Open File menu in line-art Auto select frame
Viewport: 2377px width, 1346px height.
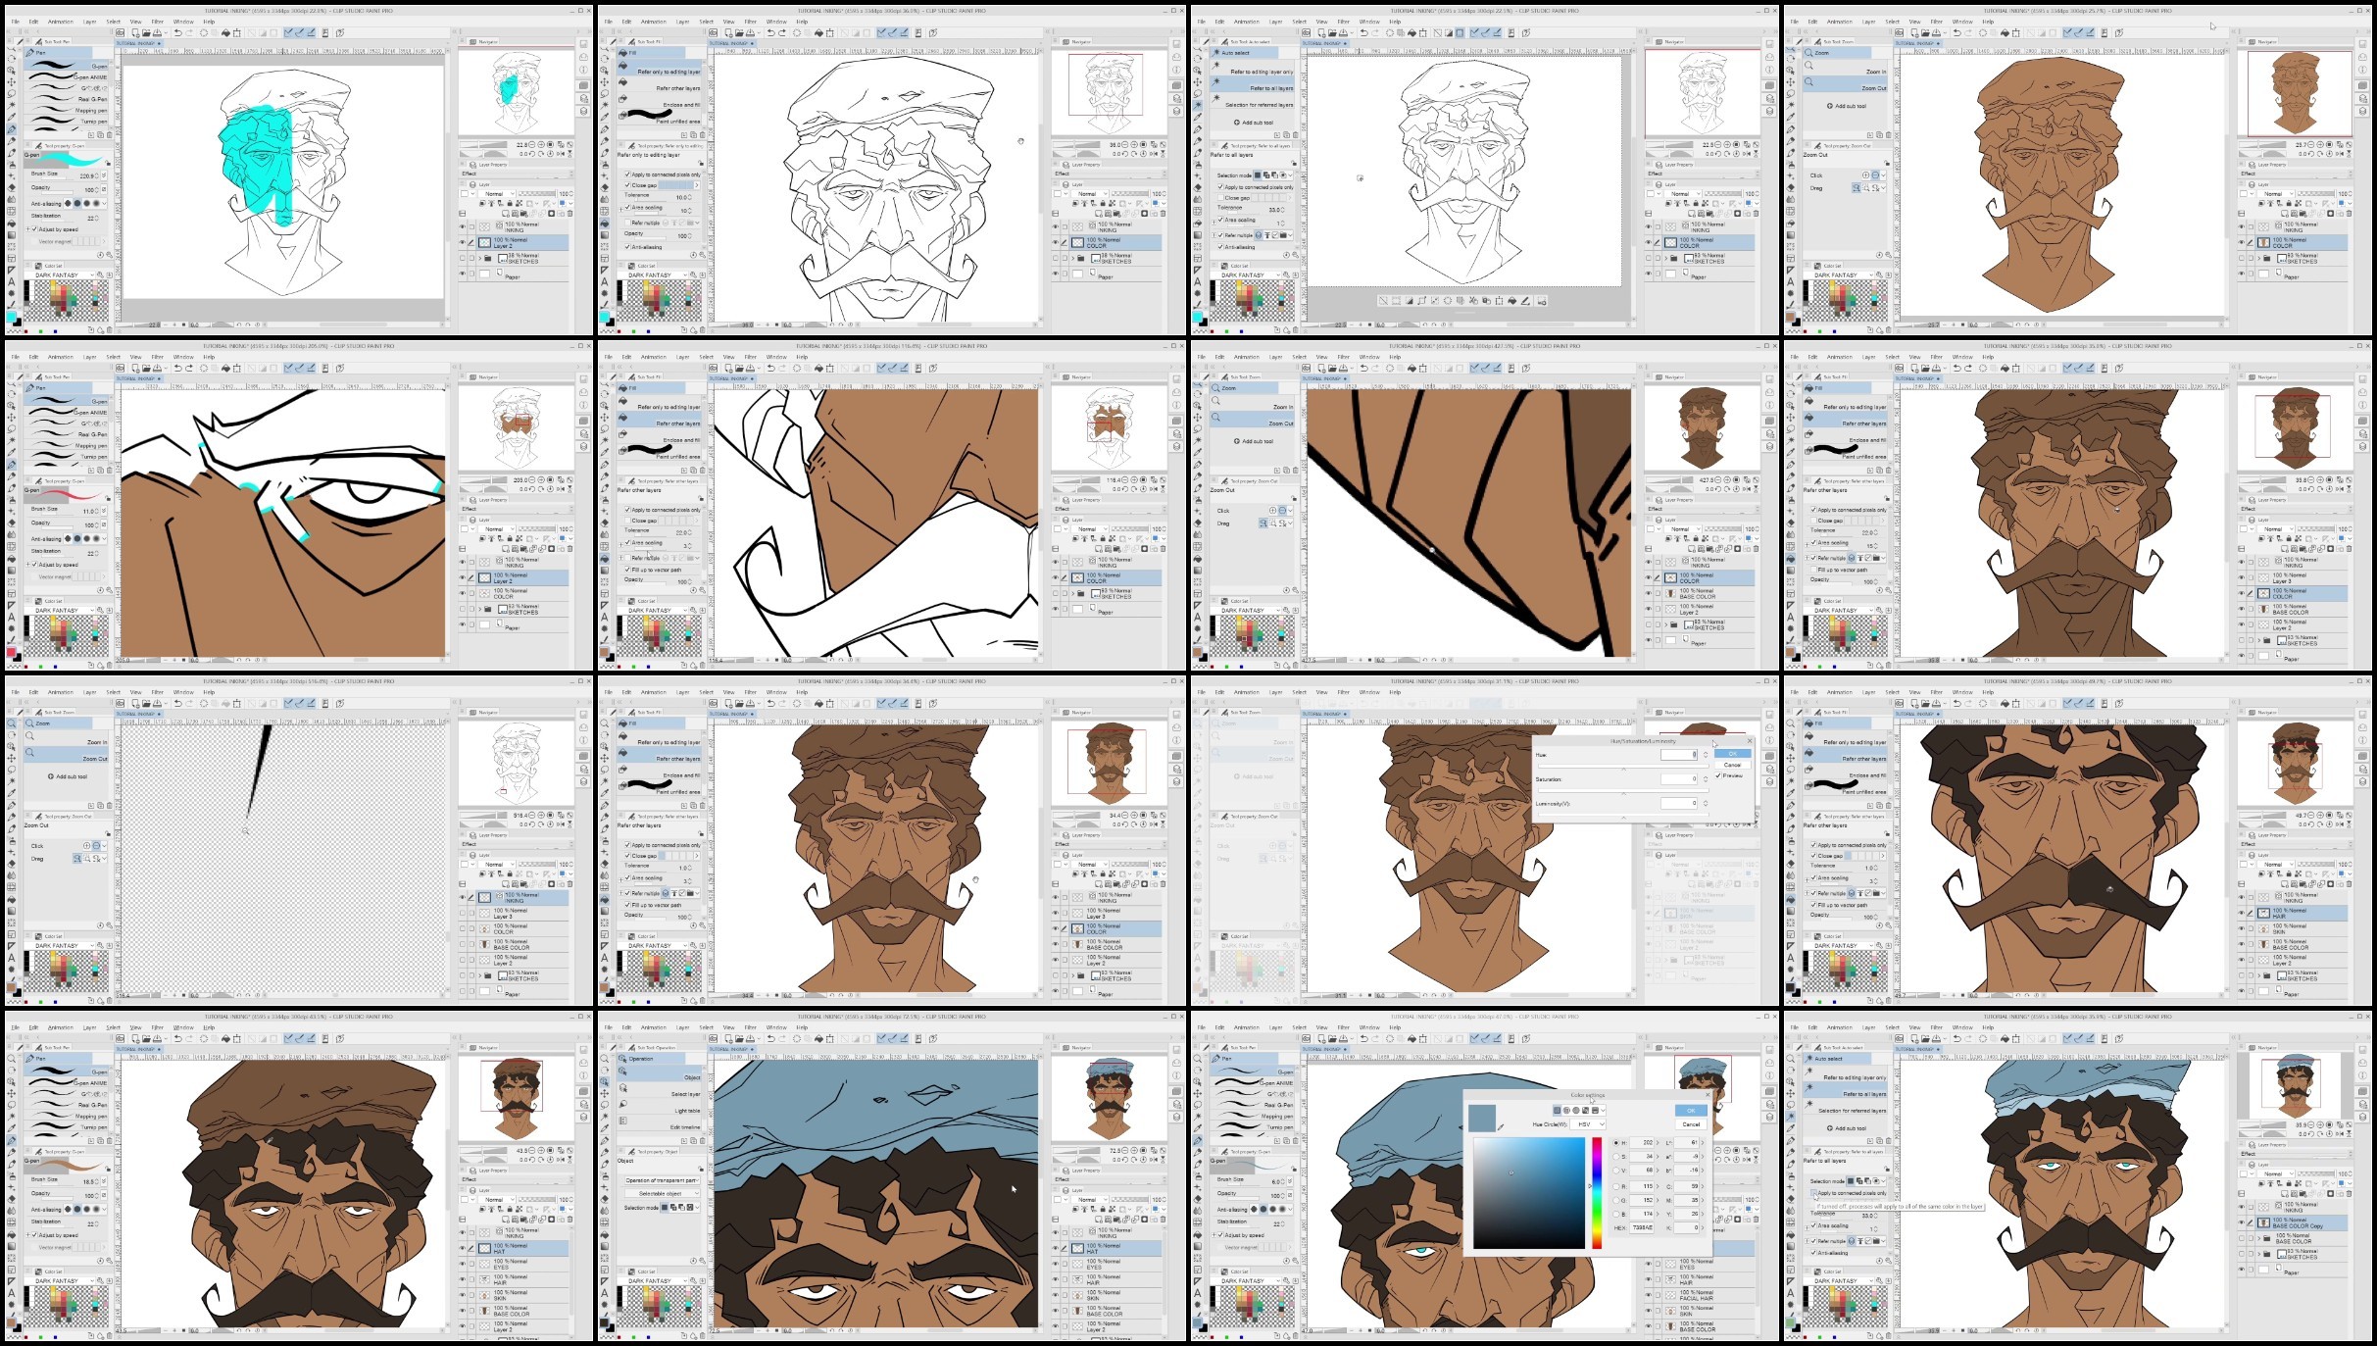coord(1201,22)
